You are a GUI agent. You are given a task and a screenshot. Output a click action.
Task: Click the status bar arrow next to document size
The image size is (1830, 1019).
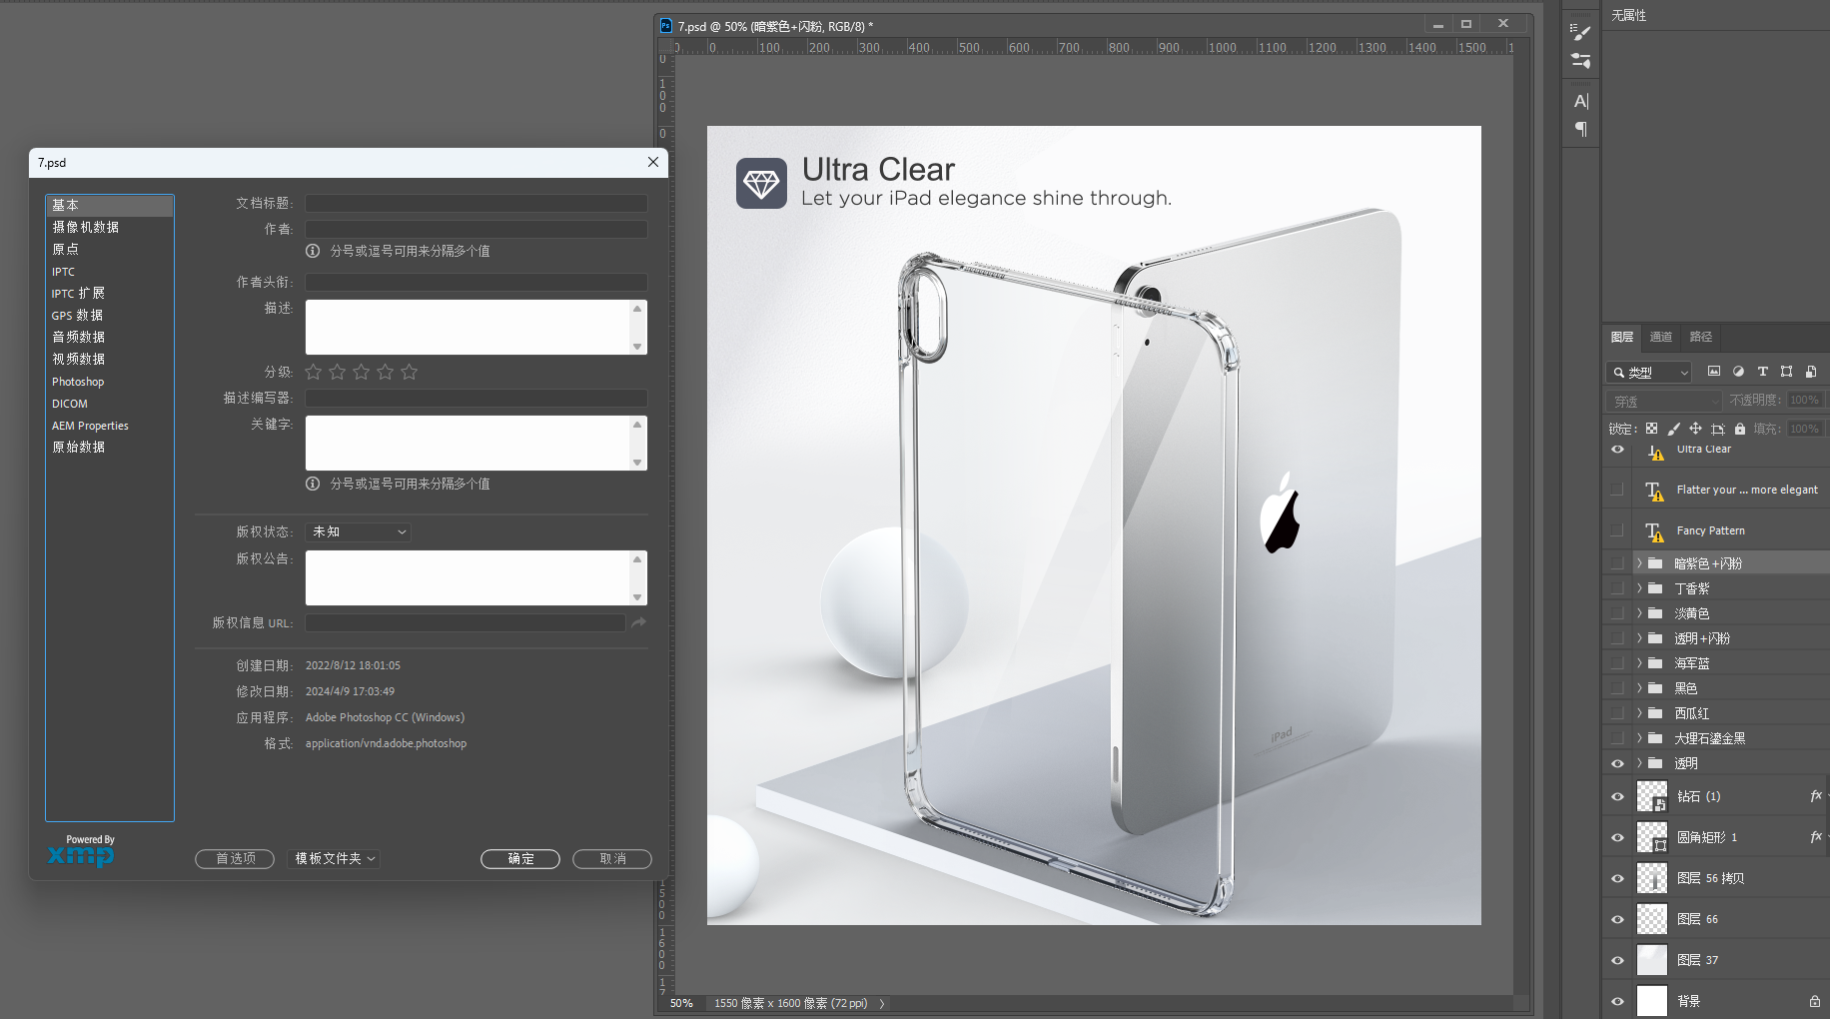882,1003
